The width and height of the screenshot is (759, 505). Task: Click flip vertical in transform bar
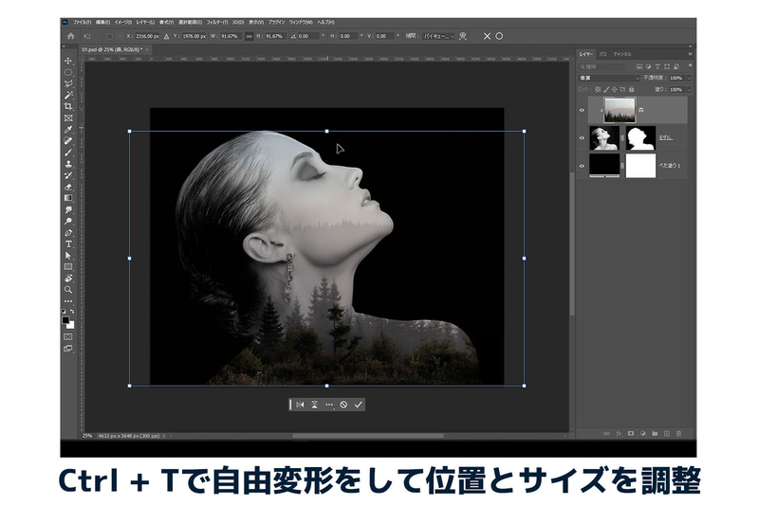(314, 405)
